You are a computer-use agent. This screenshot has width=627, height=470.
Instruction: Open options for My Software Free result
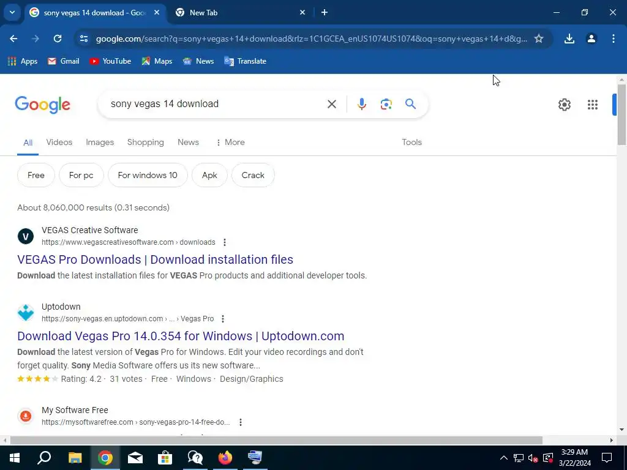[x=240, y=422]
